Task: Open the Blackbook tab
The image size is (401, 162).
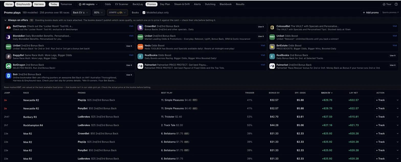Action: [226, 4]
